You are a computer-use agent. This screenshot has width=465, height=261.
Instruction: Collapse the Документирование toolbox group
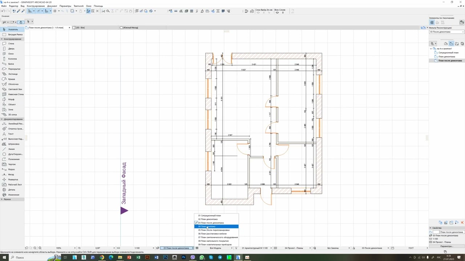point(2,119)
